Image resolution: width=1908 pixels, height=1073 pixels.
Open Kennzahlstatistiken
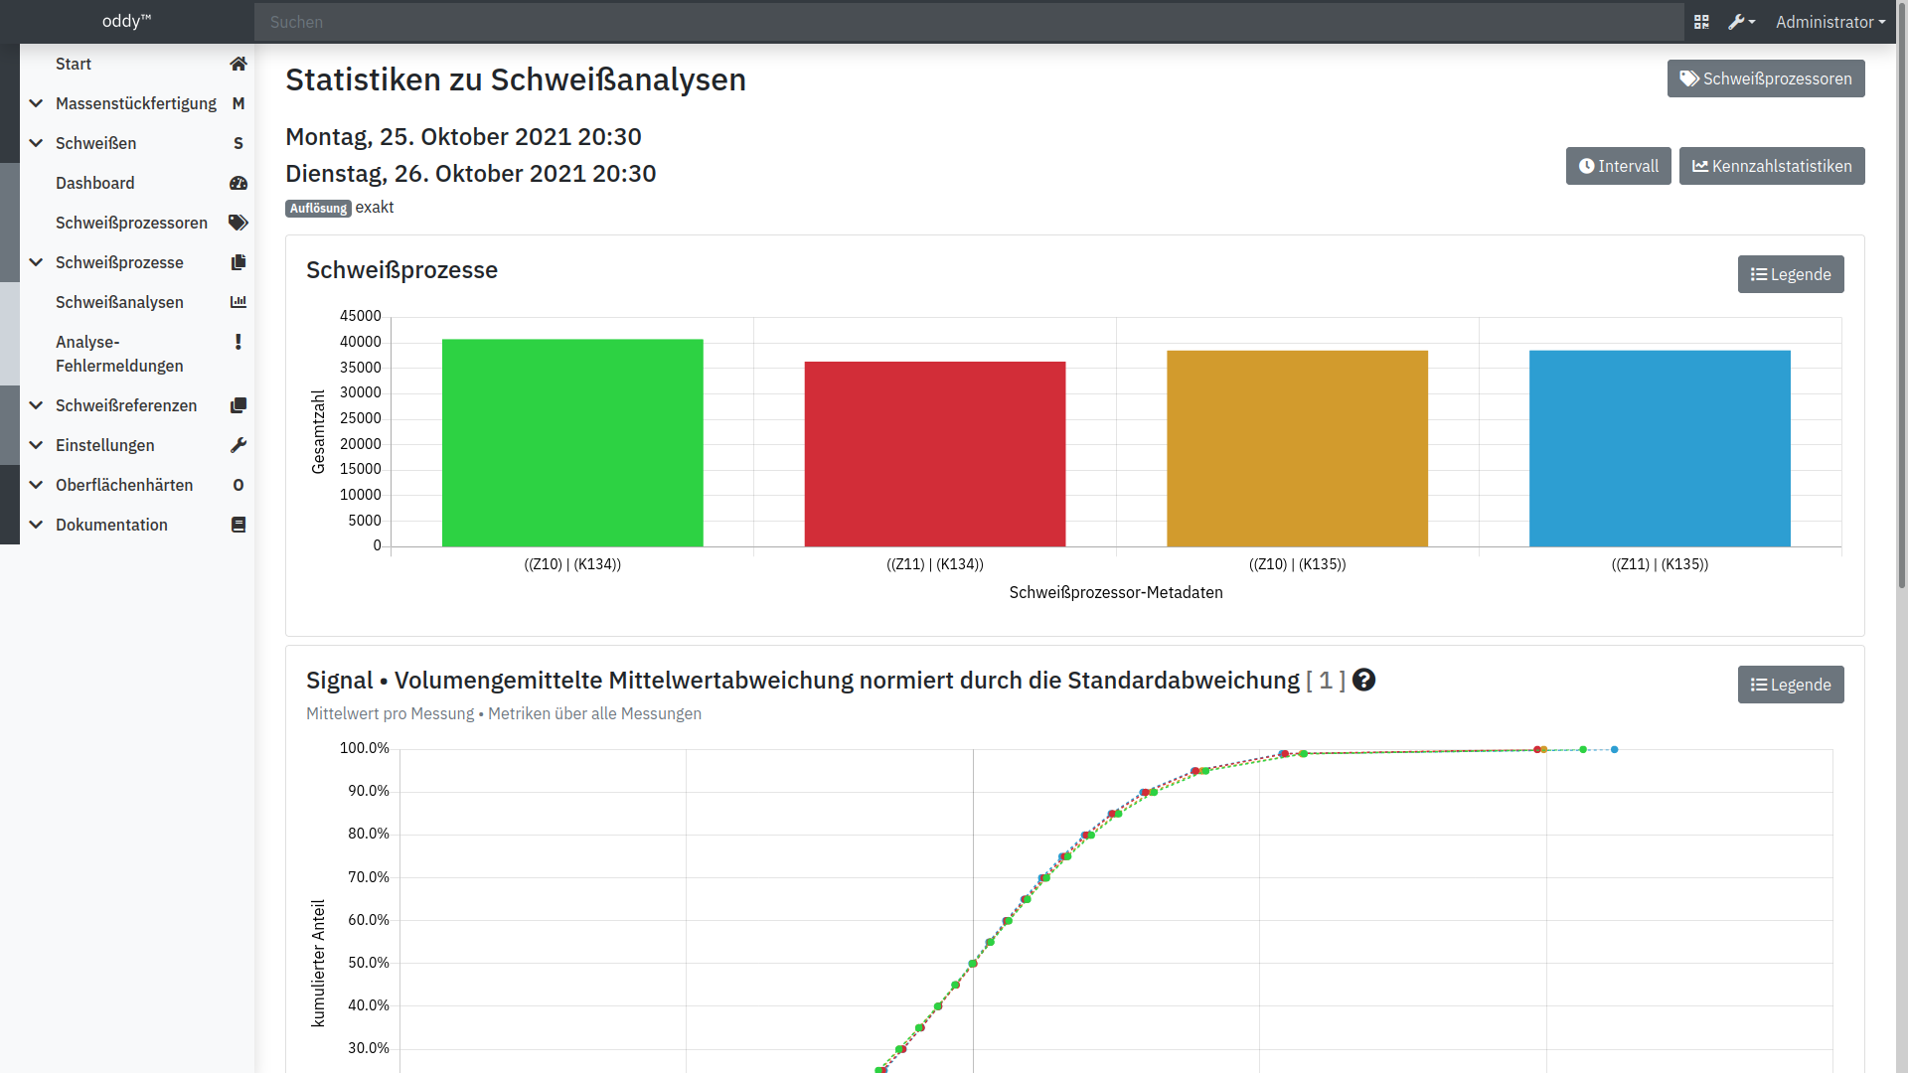[1771, 166]
